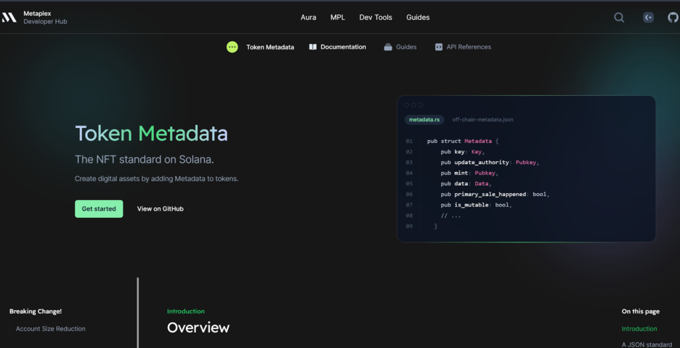Click the 'pub update_authority: Pubkey,' code line
The height and width of the screenshot is (348, 680).
(490, 162)
